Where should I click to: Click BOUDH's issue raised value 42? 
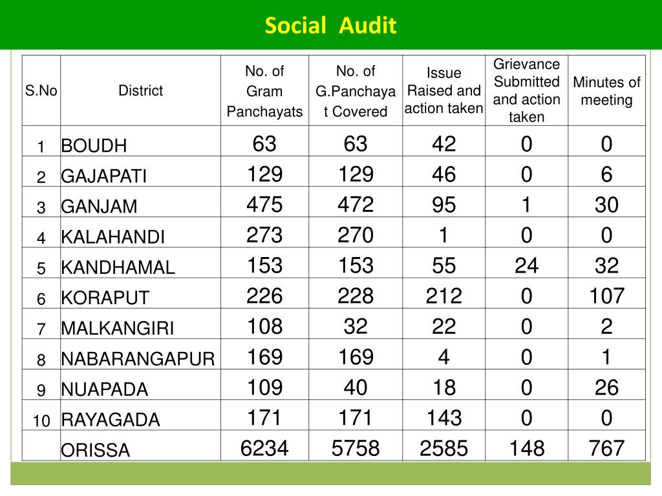click(x=443, y=144)
